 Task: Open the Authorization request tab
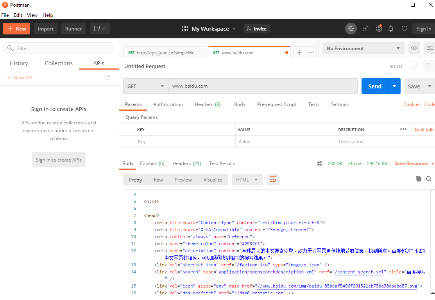(168, 104)
